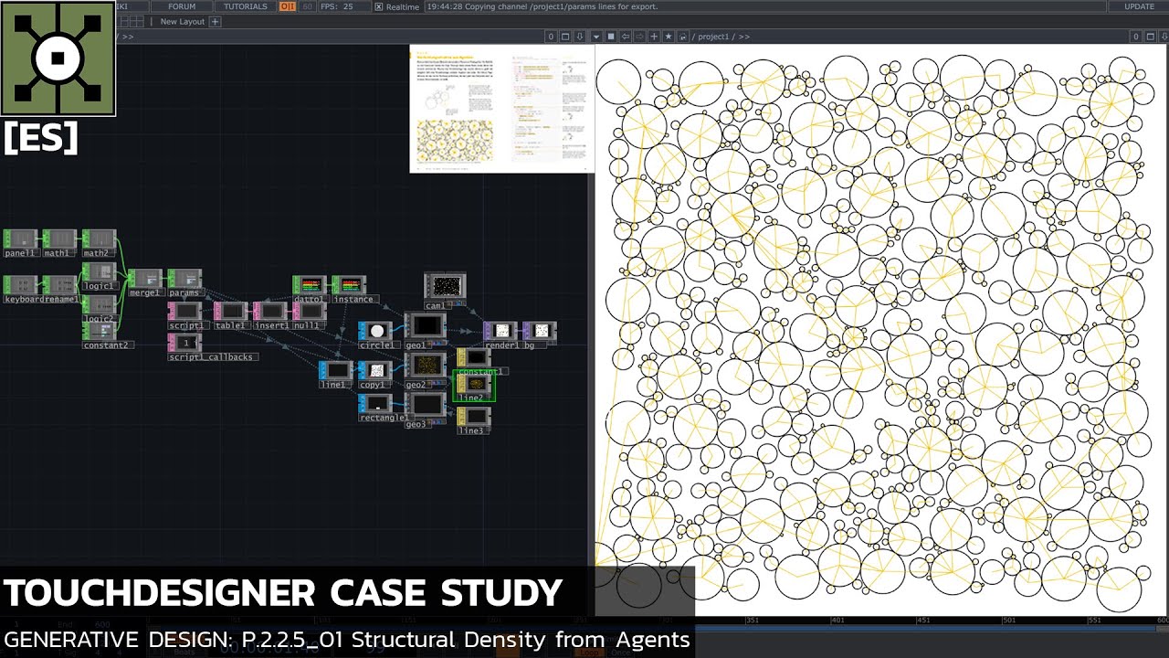Select the New Layout tab
The image size is (1169, 658).
coord(183,21)
